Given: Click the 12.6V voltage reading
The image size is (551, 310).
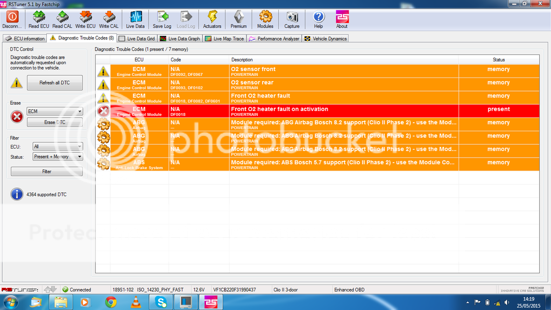Looking at the screenshot, I should coord(199,290).
